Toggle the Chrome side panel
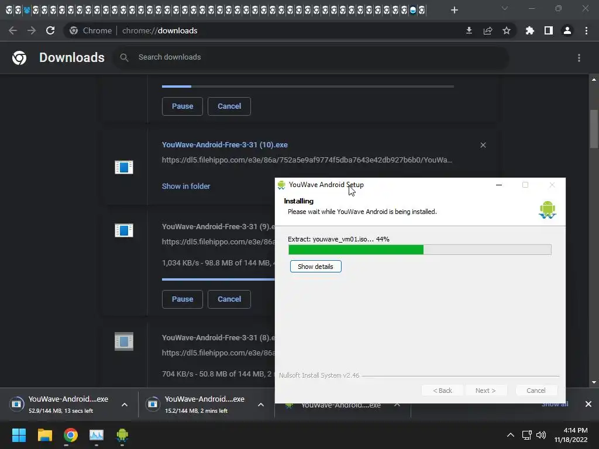 click(x=549, y=30)
